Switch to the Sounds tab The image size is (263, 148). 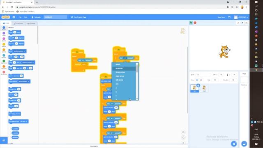coord(31,23)
